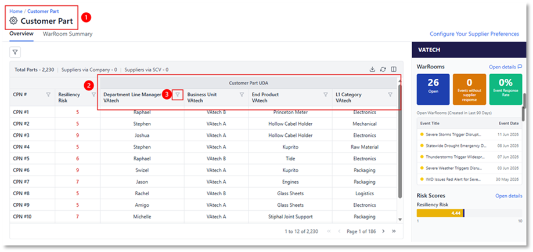The width and height of the screenshot is (533, 252).
Task: Click the Event Title column header
Action: pos(430,123)
